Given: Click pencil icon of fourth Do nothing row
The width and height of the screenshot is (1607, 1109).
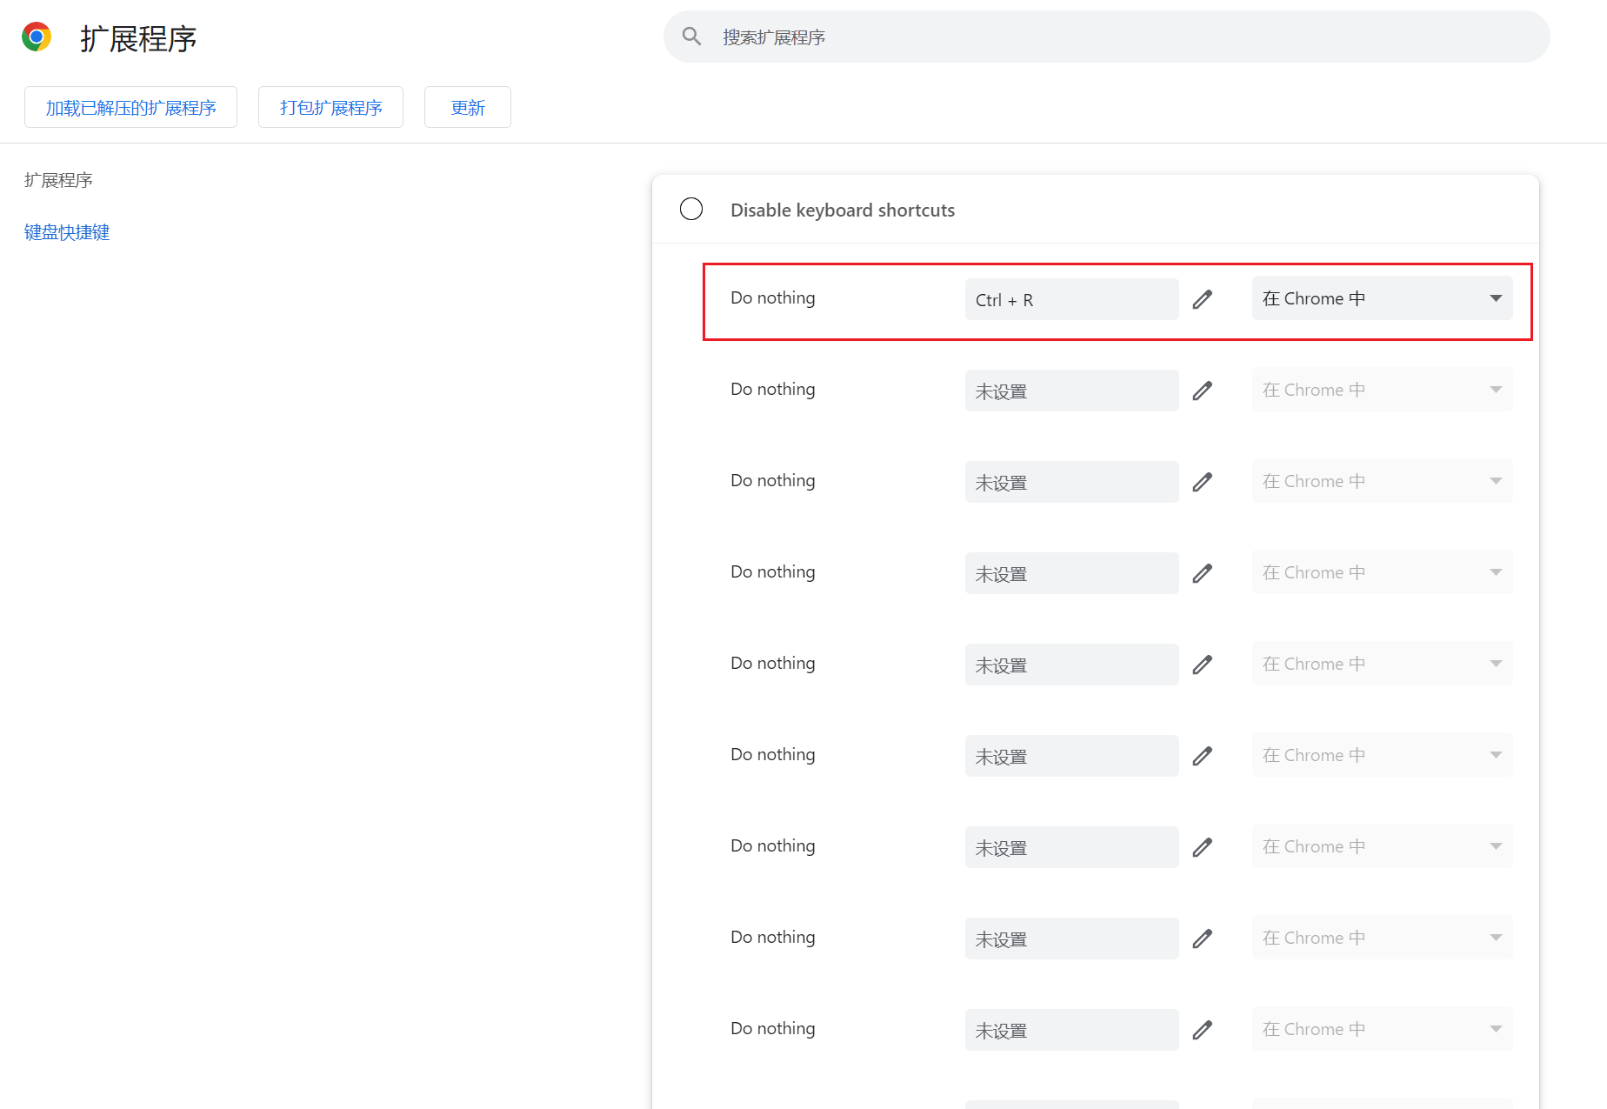Looking at the screenshot, I should coord(1202,573).
